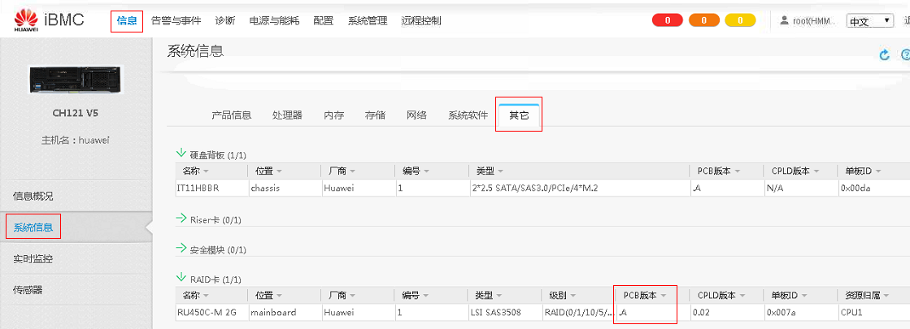Screen dimensions: 910x329
Task: Click the CPU1 resource owner cell
Action: coord(873,312)
